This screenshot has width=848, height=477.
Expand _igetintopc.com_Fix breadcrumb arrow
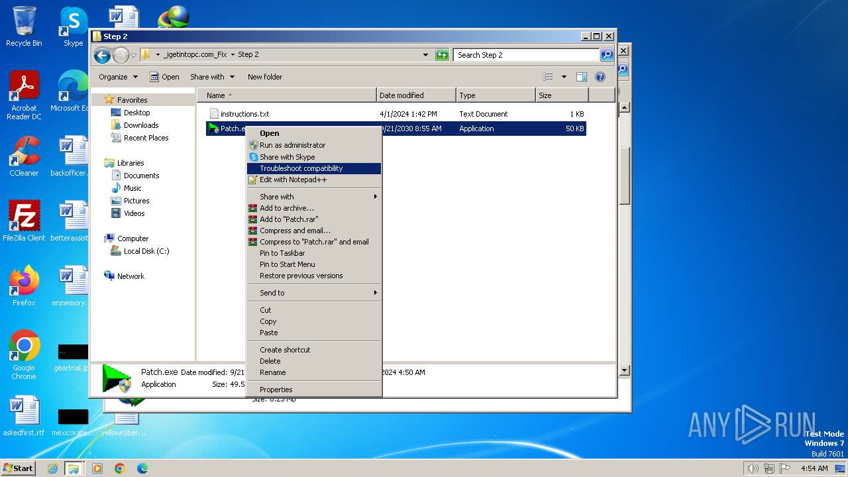pyautogui.click(x=233, y=55)
